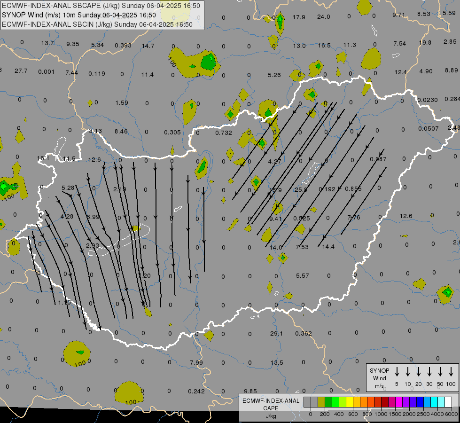Click the grid value 9.41
The width and height of the screenshot is (460, 423).
[x=275, y=219]
